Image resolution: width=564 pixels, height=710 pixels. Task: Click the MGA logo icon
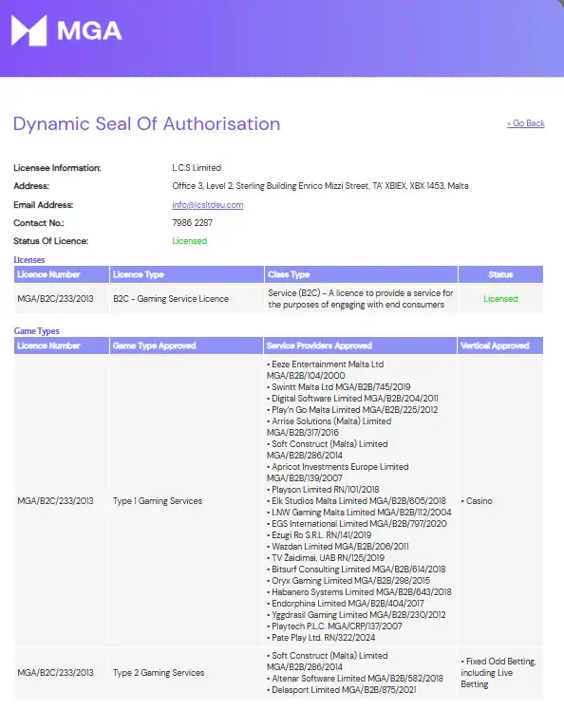coord(29,30)
